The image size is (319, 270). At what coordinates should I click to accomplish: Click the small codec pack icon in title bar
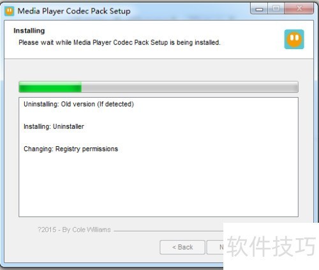coord(9,11)
